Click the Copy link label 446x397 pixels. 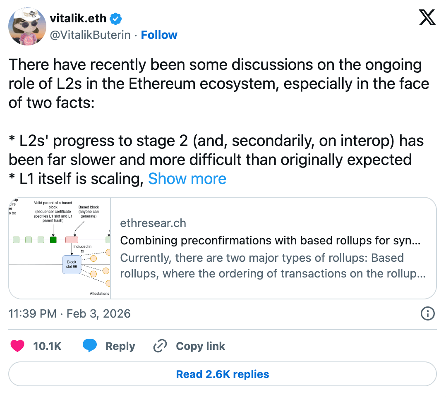(200, 346)
